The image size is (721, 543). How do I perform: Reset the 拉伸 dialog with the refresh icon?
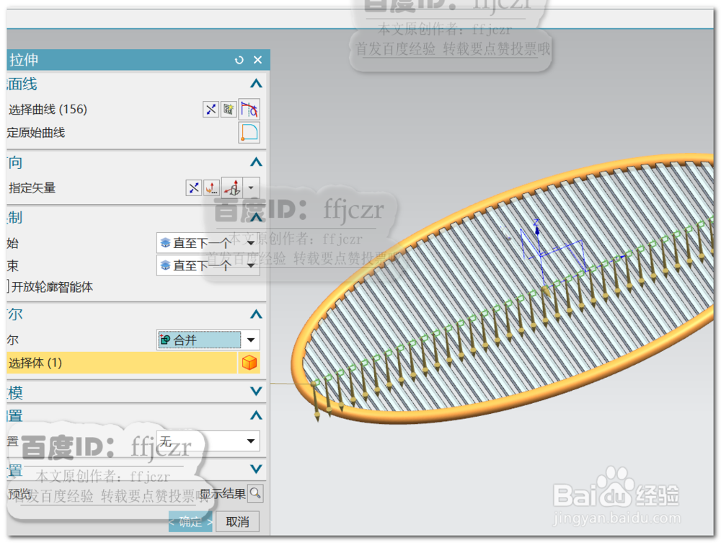[239, 60]
